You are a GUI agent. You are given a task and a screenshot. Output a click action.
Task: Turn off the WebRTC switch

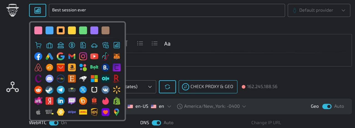click(54, 123)
